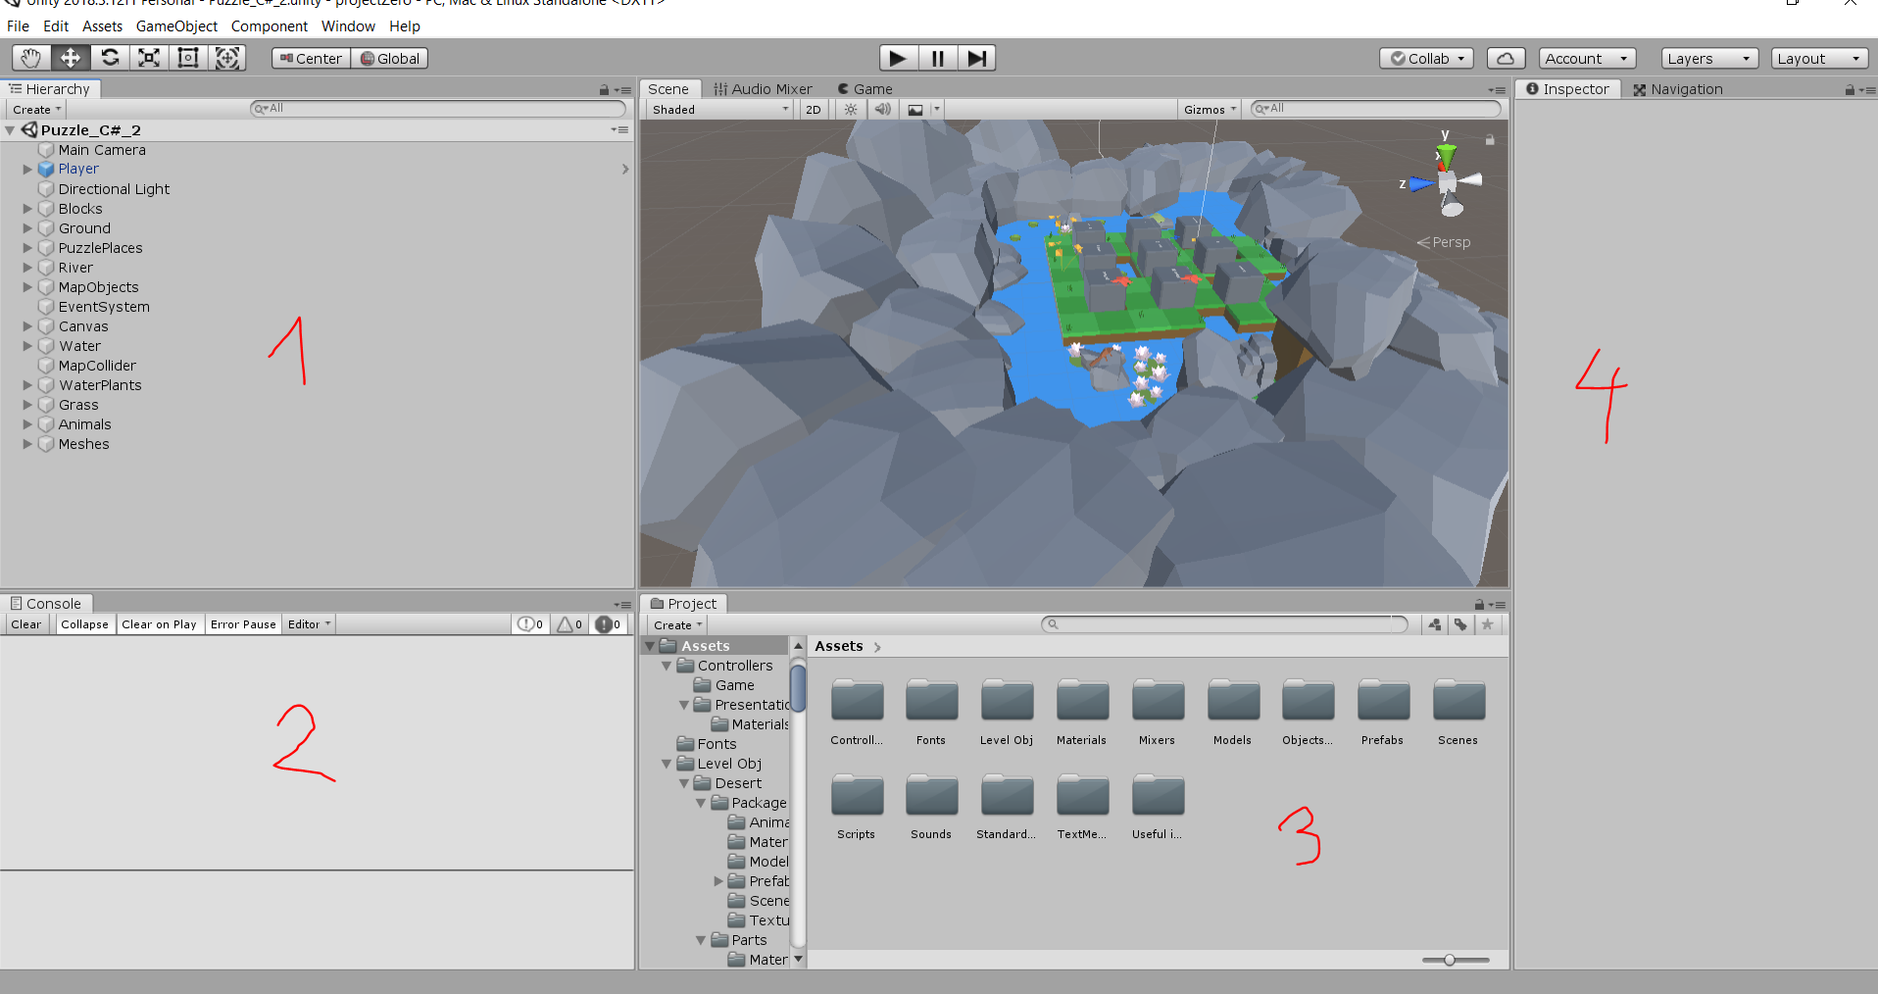Select the Scale tool
The height and width of the screenshot is (994, 1878).
pyautogui.click(x=149, y=58)
